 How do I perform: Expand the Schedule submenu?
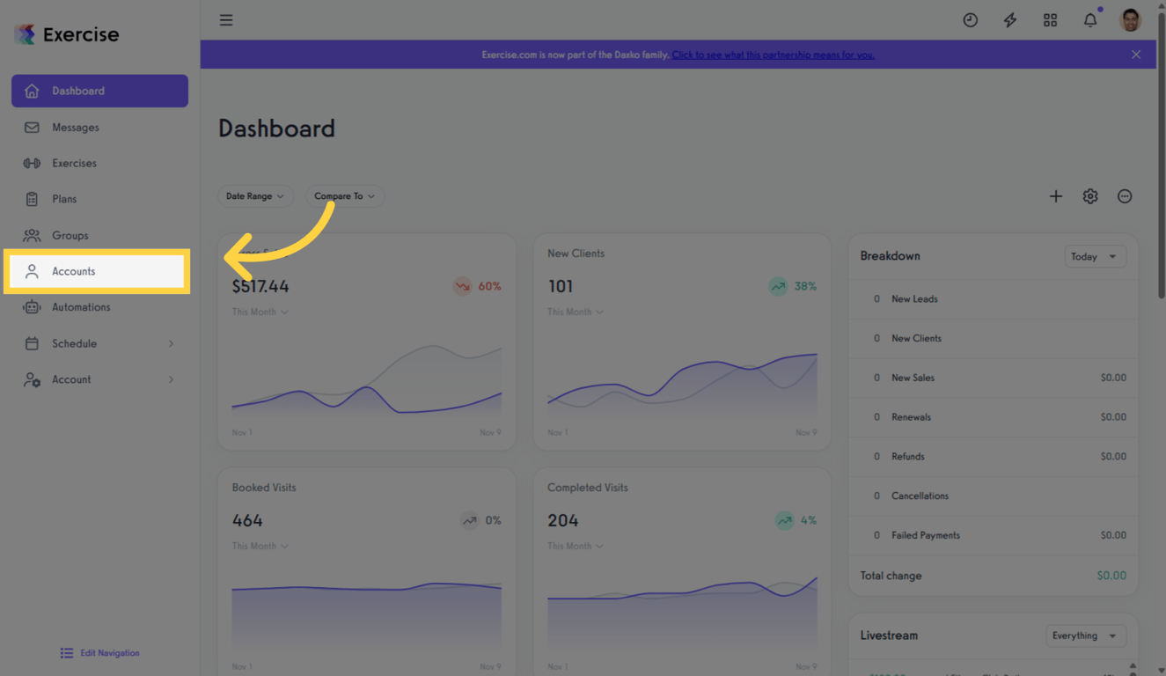[x=99, y=343]
